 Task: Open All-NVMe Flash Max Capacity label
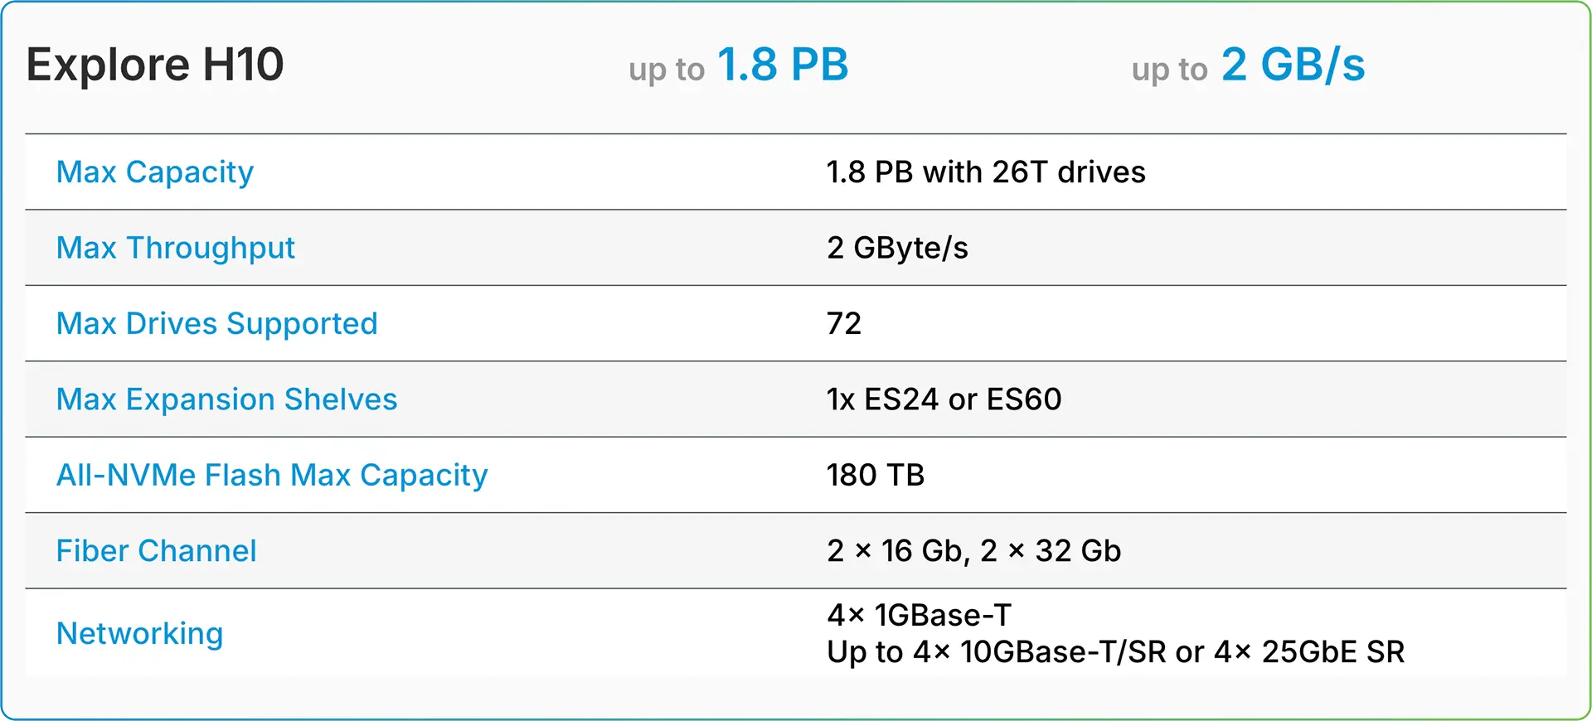click(x=272, y=475)
